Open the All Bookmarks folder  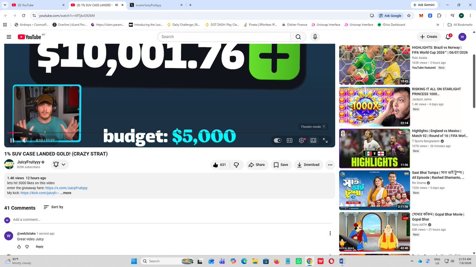coord(460,25)
